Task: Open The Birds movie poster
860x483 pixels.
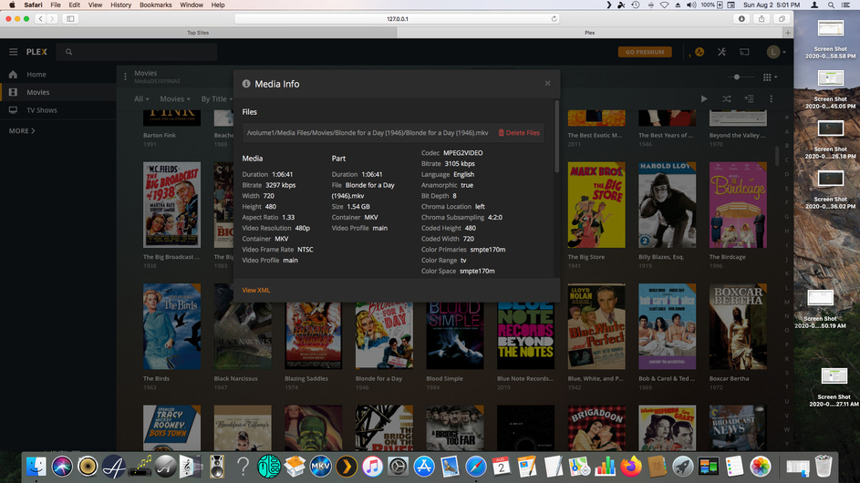Action: pyautogui.click(x=171, y=326)
